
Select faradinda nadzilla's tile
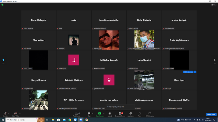[x=109, y=20]
